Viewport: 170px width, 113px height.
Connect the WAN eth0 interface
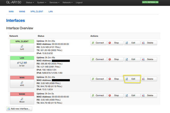(99, 79)
